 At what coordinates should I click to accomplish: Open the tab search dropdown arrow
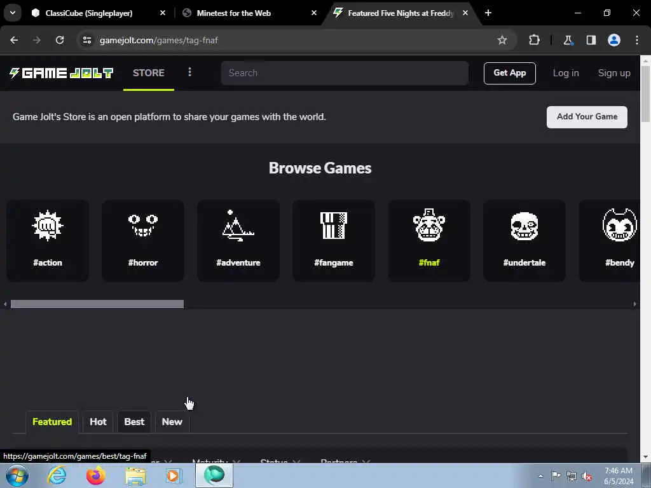(13, 13)
